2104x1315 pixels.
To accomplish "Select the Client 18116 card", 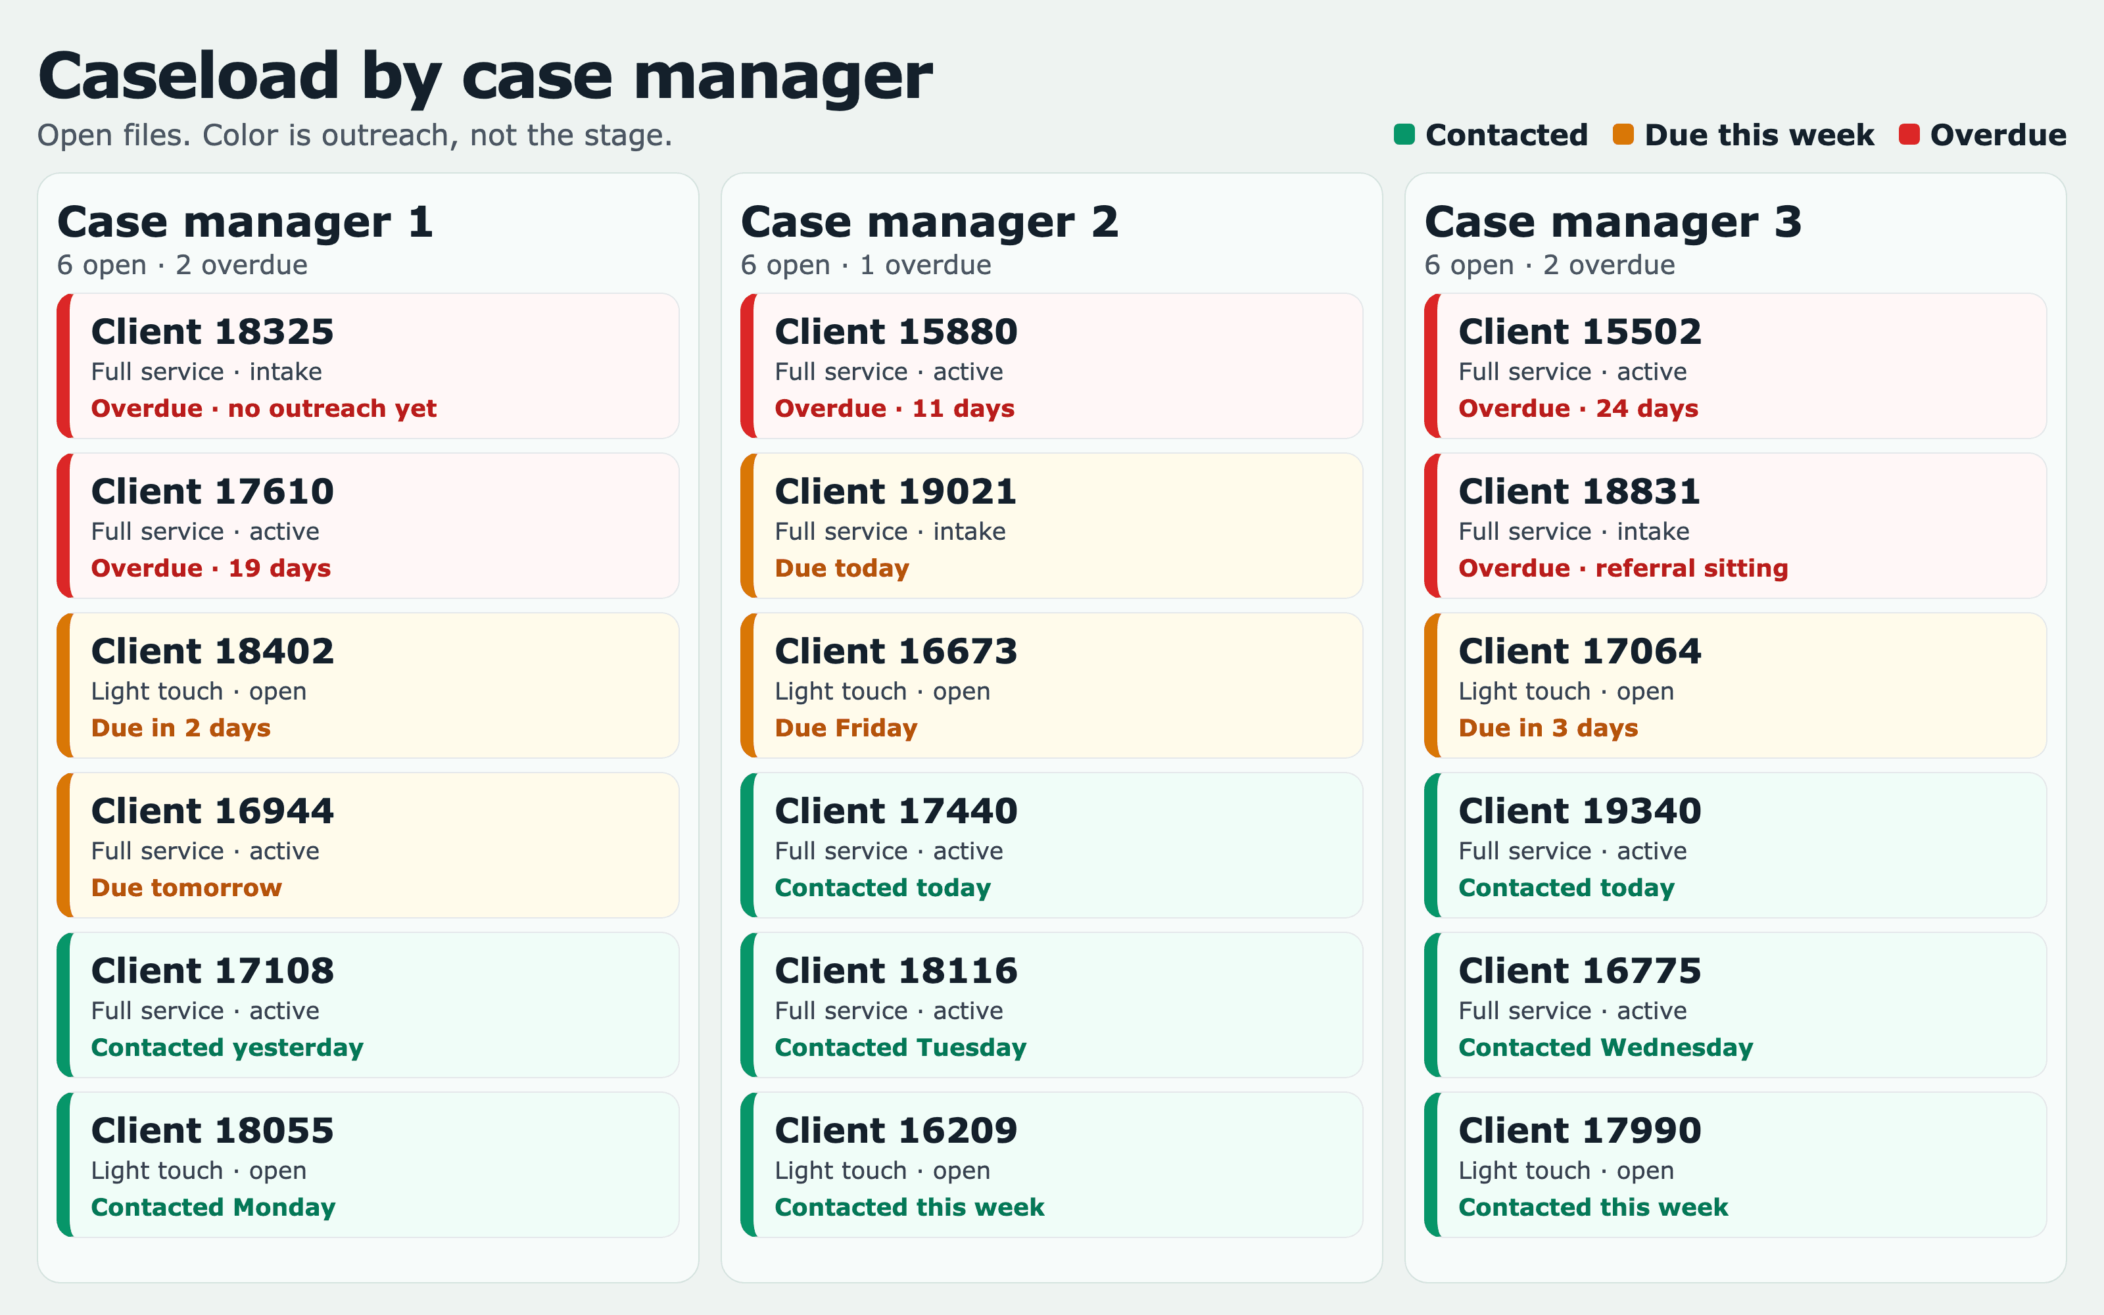I will pyautogui.click(x=1051, y=1005).
